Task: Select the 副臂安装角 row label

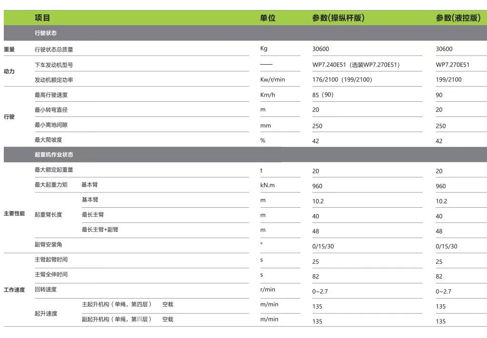Action: (x=48, y=244)
